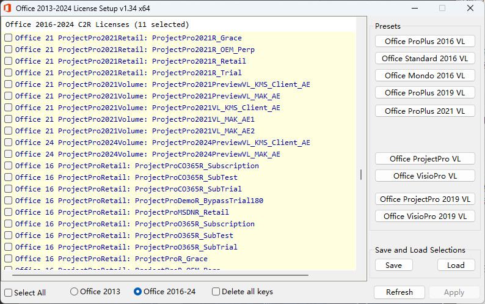Click header 'Office 2016-2024 C2R Licenses (11 selected)'
Viewport: 485px width, 304px height.
click(97, 24)
